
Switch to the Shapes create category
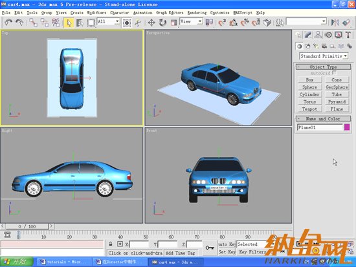coord(307,47)
